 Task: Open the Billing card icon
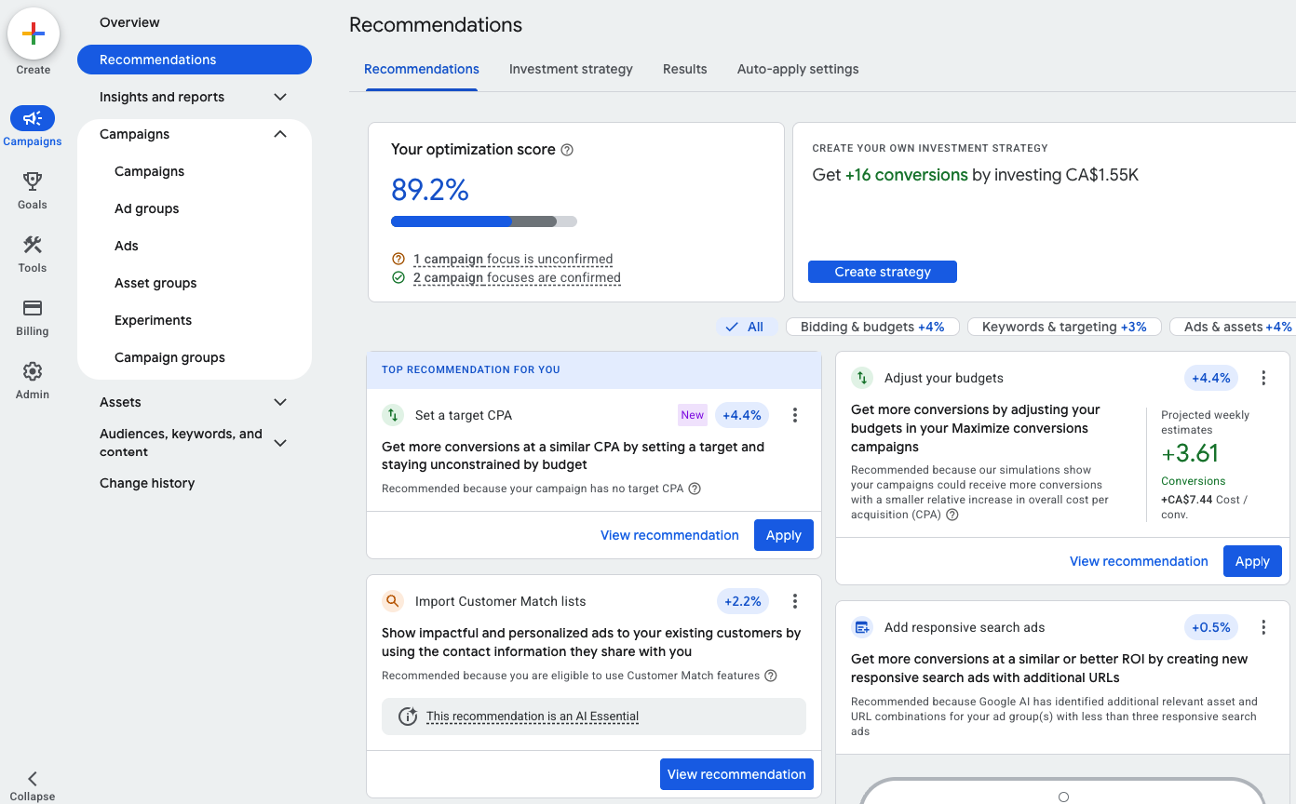coord(33,308)
